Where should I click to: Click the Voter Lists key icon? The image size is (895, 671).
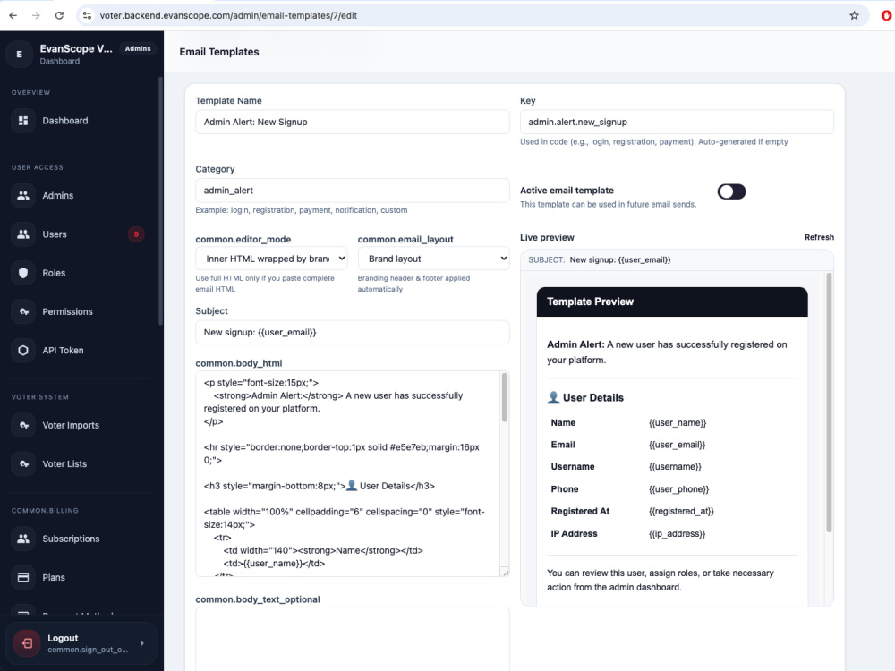[23, 463]
